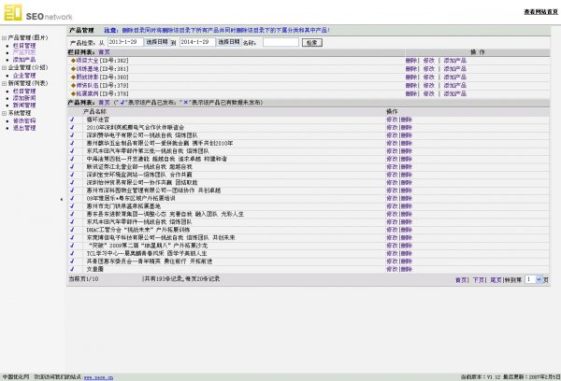This screenshot has width=561, height=381.
Task: Open the page-jump dropdown in pagination
Action: pos(534,279)
